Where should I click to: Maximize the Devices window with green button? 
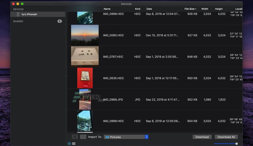(x=22, y=4)
